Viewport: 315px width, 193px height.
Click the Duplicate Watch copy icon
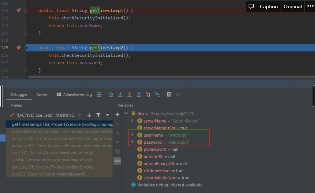point(118,151)
